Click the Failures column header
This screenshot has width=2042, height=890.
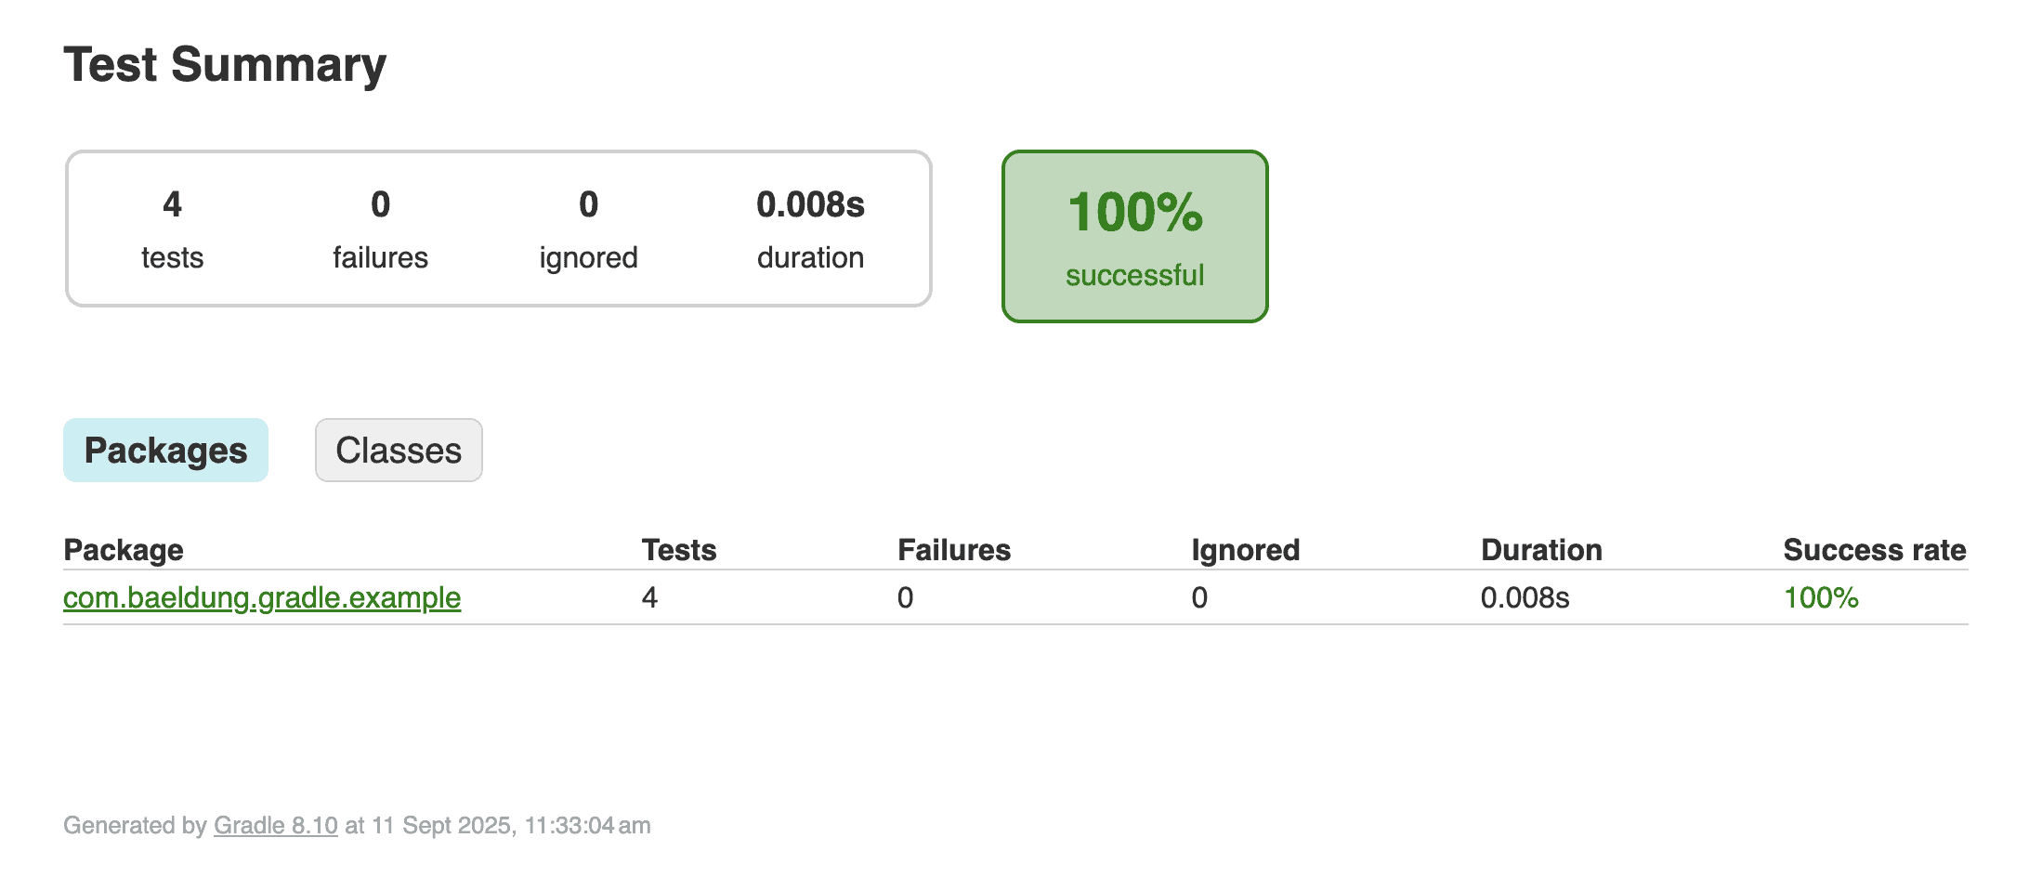click(x=953, y=549)
